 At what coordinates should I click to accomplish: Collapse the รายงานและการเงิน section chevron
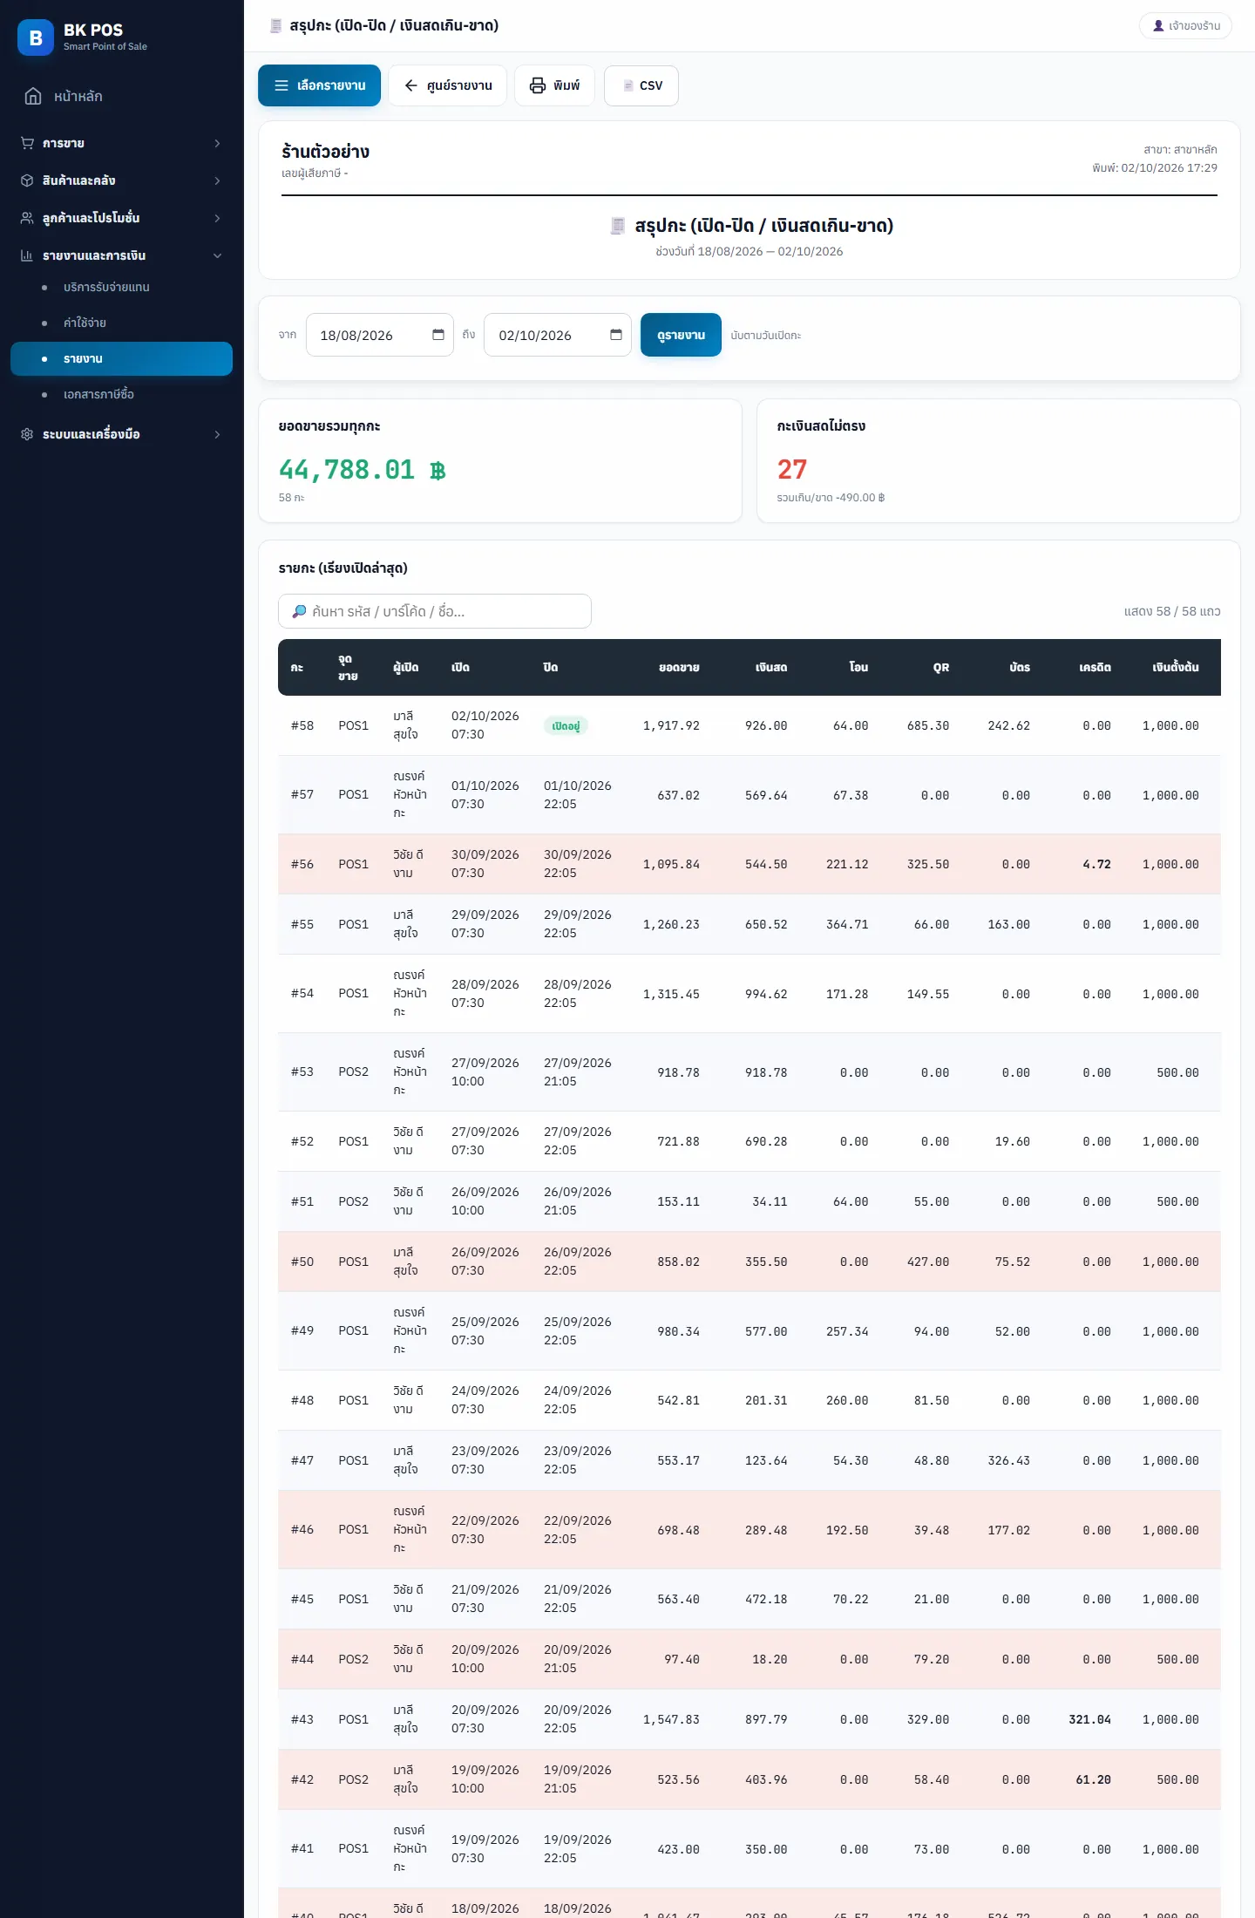click(x=217, y=255)
